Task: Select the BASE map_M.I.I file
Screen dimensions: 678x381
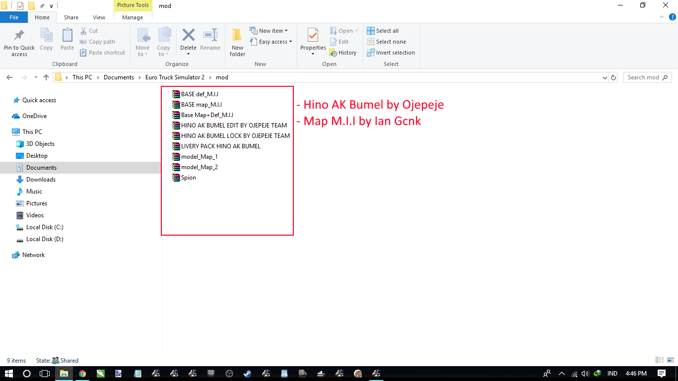Action: (197, 104)
